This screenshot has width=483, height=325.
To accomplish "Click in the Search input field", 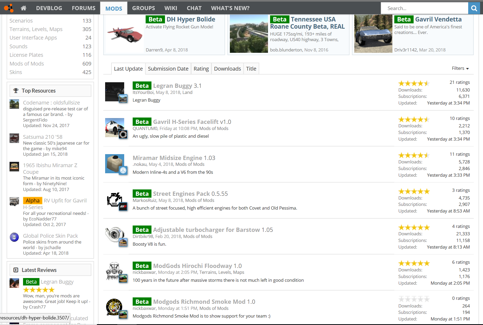I will (424, 8).
